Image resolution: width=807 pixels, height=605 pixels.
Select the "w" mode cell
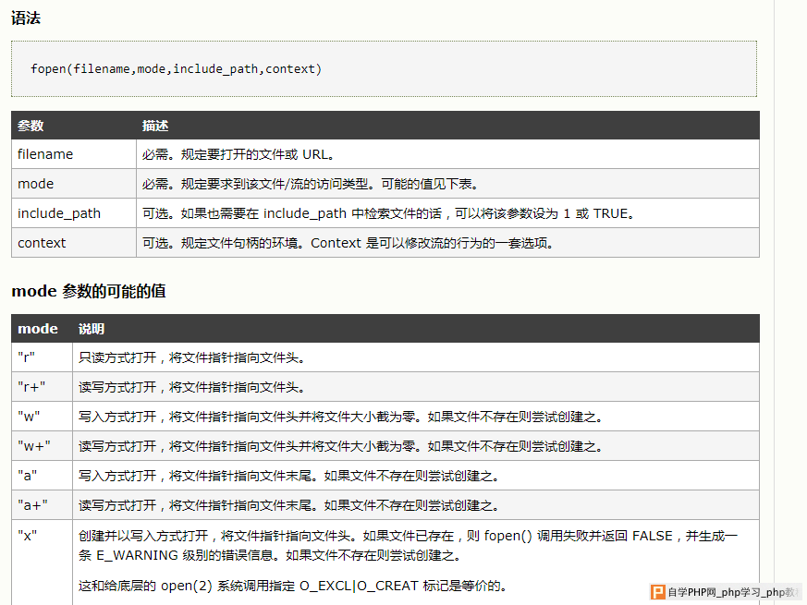pyautogui.click(x=42, y=417)
